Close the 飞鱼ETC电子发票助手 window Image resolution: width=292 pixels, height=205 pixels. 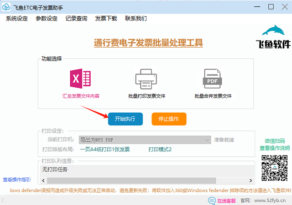[285, 7]
